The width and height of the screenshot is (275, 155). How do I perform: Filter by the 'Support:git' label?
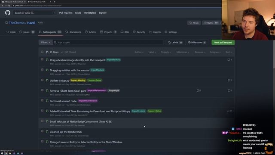[113, 90]
